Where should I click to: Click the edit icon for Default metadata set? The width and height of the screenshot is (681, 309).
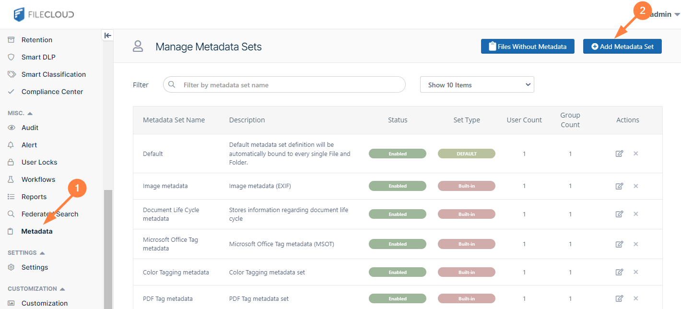[619, 154]
